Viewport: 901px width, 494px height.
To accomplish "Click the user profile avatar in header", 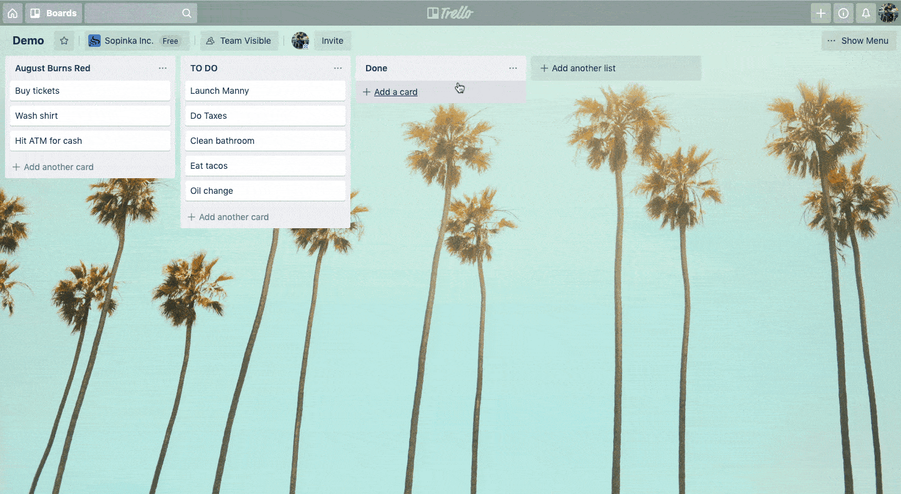I will click(x=888, y=13).
